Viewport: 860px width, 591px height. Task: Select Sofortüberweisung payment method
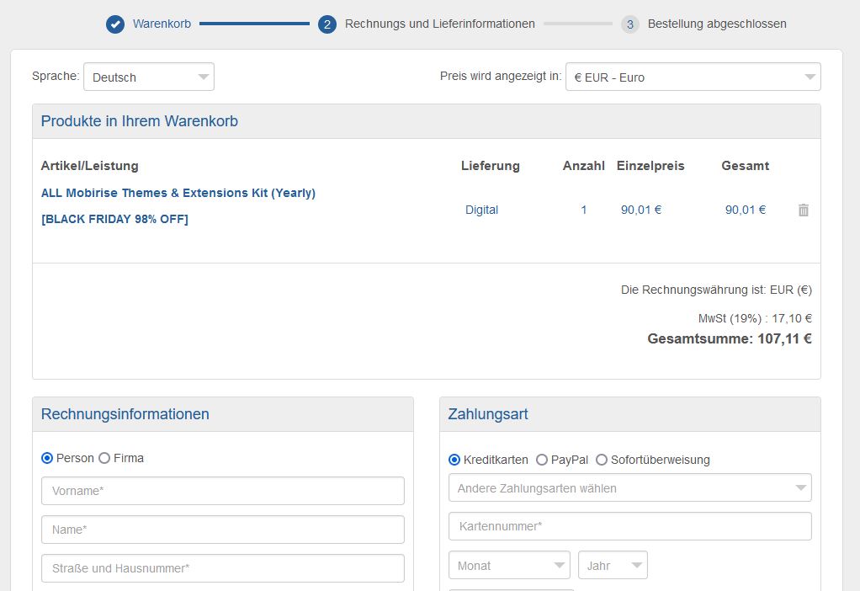pos(602,460)
